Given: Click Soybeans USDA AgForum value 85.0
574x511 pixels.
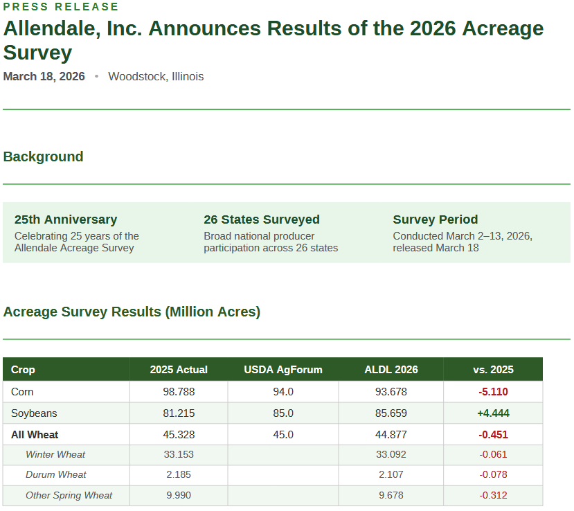Looking at the screenshot, I should tap(283, 413).
